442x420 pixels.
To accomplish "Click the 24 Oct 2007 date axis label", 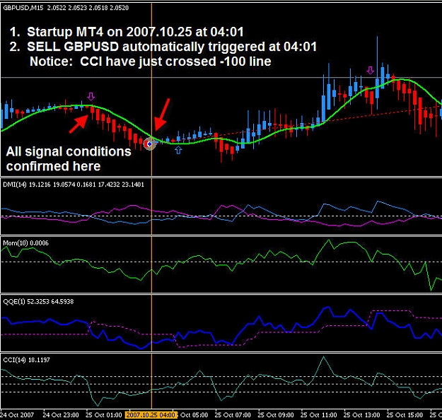I will pyautogui.click(x=17, y=415).
